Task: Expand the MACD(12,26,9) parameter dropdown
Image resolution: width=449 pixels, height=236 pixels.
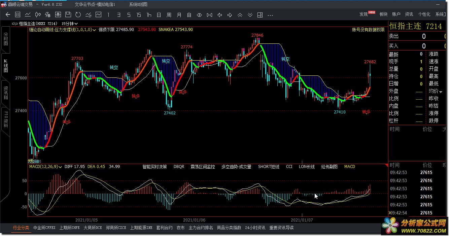Action: click(x=60, y=167)
